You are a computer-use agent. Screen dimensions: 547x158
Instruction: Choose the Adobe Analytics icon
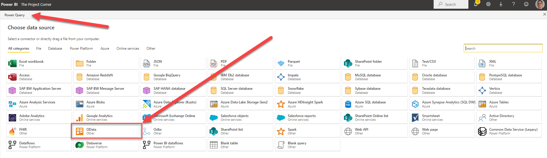point(12,118)
